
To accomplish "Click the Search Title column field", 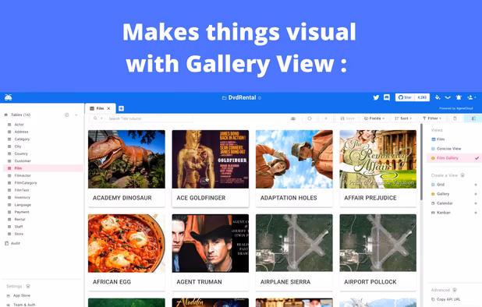I will point(141,118).
